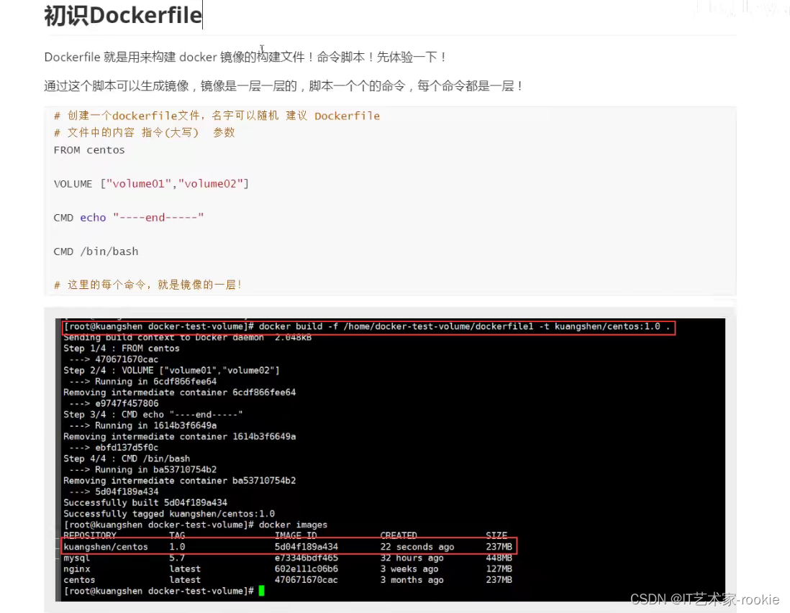Image resolution: width=790 pixels, height=613 pixels.
Task: Click the paragraph beginning '通过这个脚本可以生成镜像'
Action: (x=283, y=86)
